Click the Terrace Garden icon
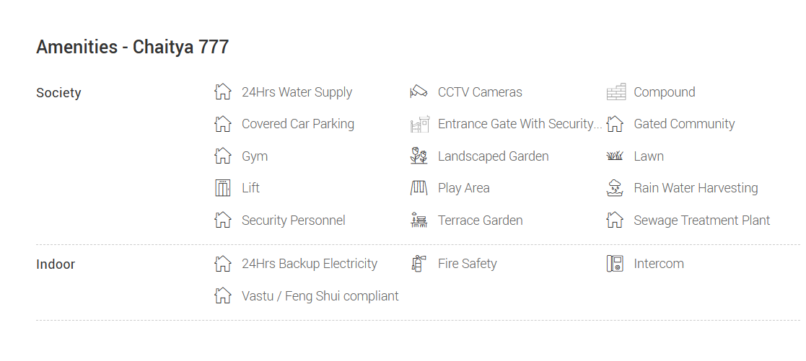 419,220
